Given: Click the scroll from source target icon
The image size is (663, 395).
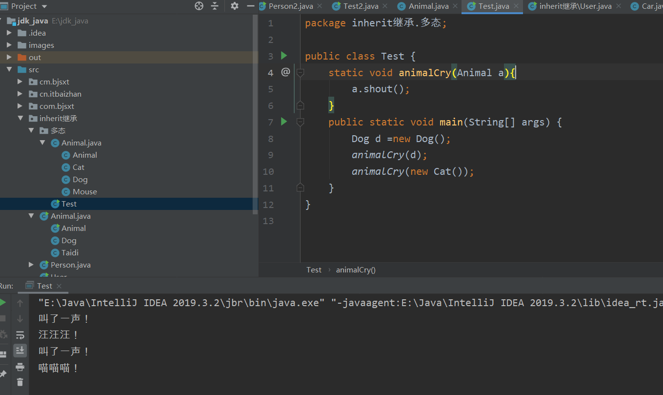Looking at the screenshot, I should [x=199, y=6].
